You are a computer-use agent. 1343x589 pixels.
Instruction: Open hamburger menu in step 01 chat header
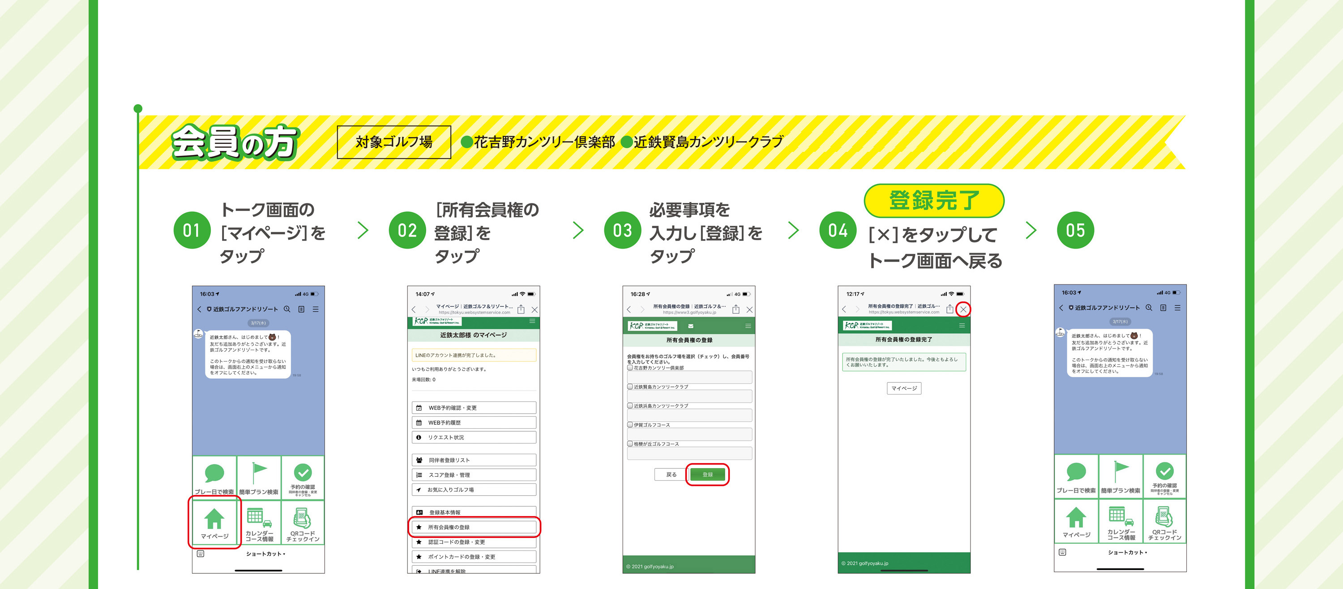pos(316,309)
